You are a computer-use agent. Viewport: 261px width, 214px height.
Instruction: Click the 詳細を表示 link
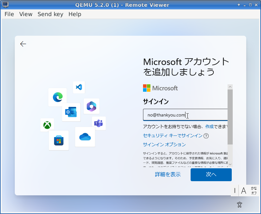(168, 174)
